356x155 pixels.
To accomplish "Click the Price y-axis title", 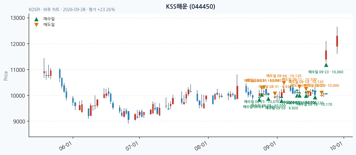I will [x=5, y=76].
